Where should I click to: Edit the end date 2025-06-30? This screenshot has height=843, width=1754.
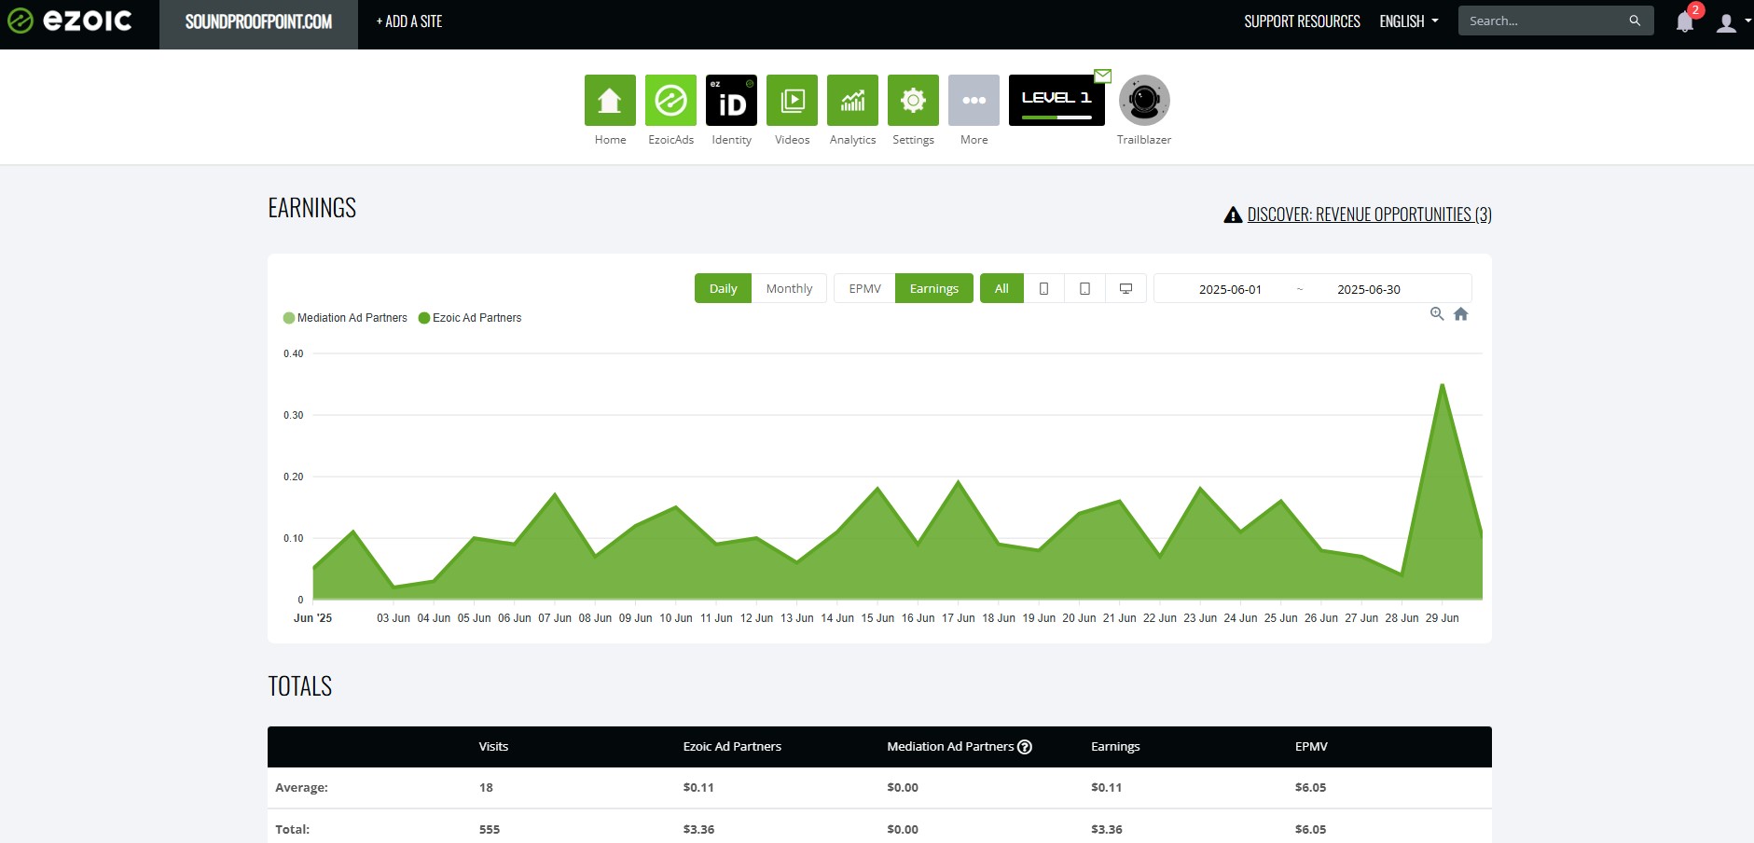pos(1368,289)
